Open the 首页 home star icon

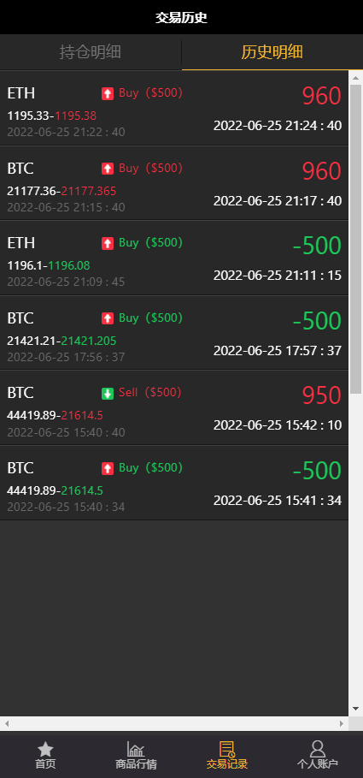point(45,749)
